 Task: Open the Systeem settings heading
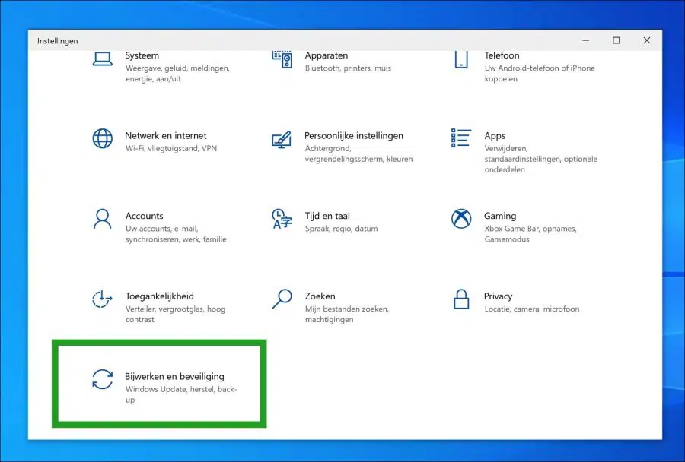click(x=142, y=55)
